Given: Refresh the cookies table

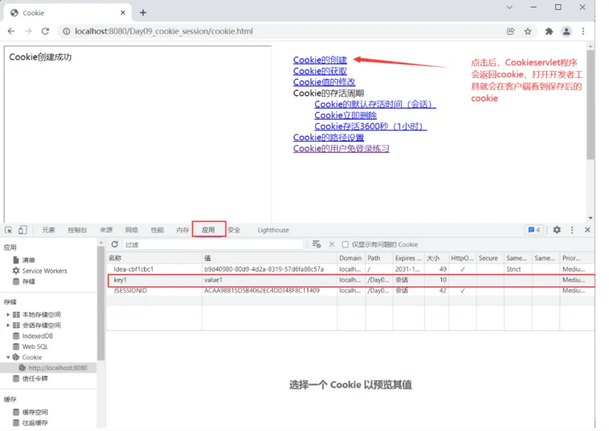Looking at the screenshot, I should click(114, 244).
